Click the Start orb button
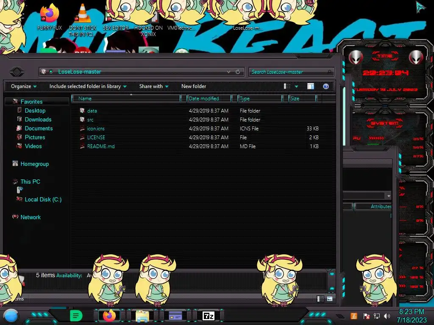Viewport: 434px width, 325px height. click(x=11, y=317)
